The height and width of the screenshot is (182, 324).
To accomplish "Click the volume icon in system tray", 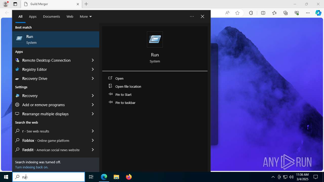I will 291,177.
